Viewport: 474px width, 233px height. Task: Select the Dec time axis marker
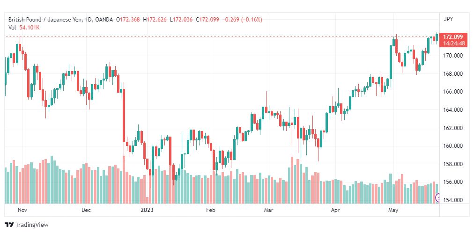tap(87, 210)
